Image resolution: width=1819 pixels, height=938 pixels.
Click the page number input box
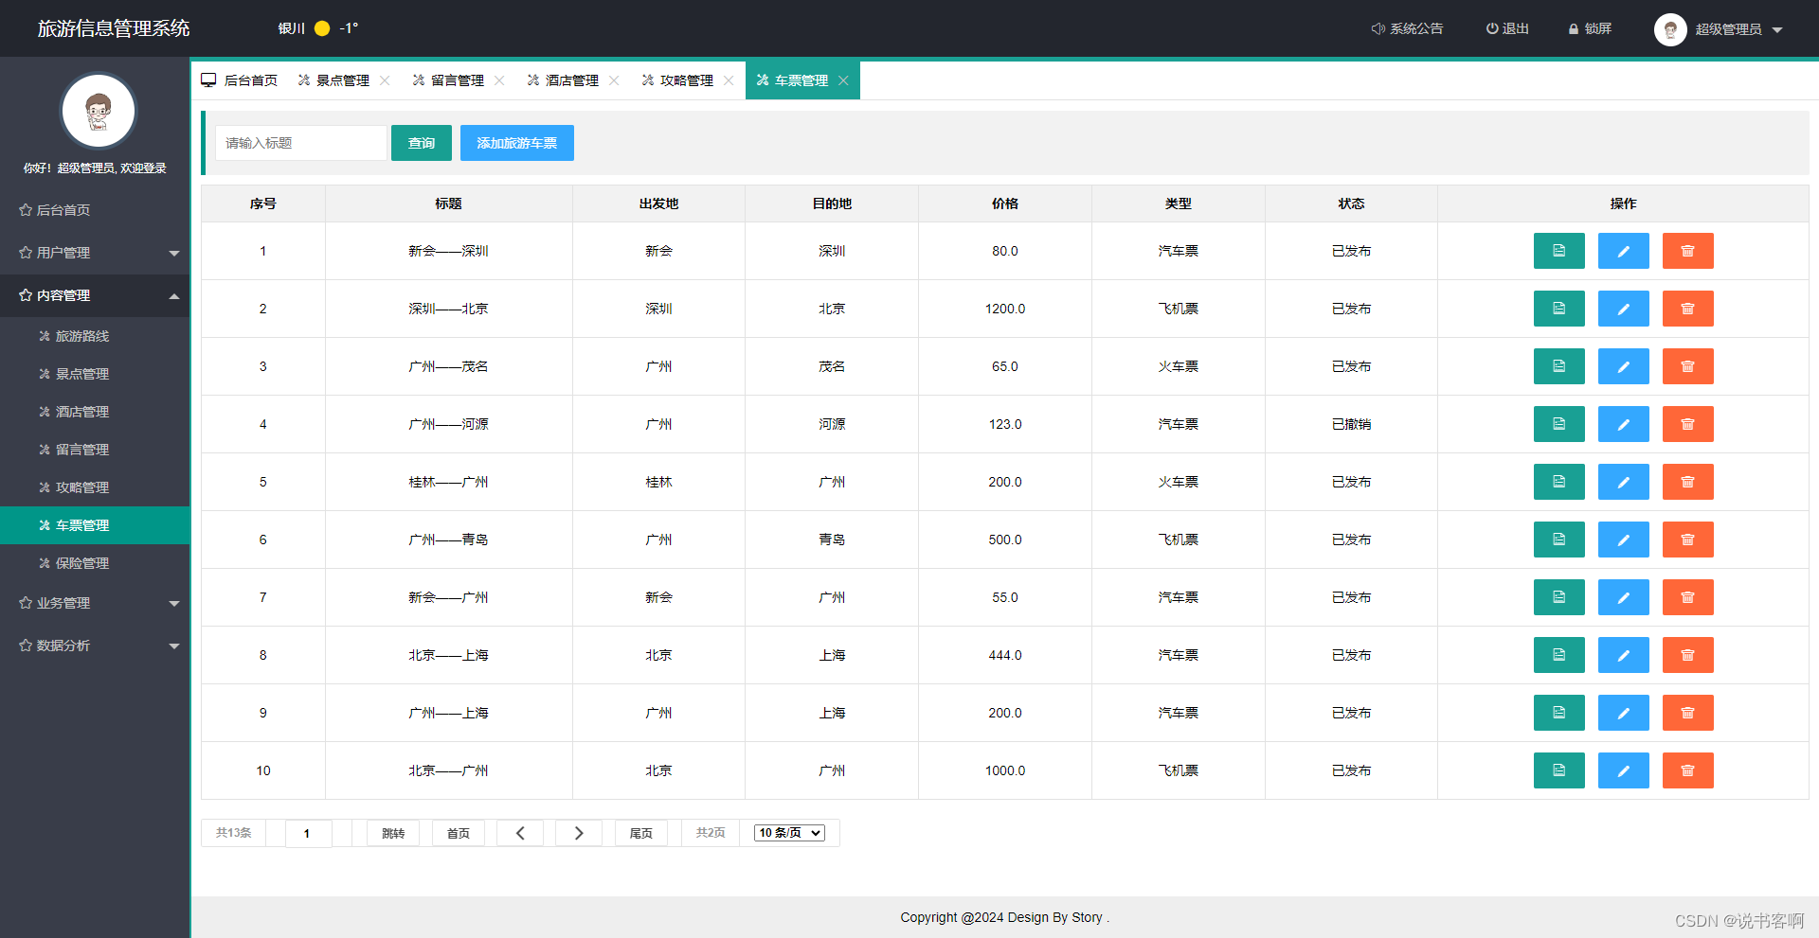click(309, 833)
